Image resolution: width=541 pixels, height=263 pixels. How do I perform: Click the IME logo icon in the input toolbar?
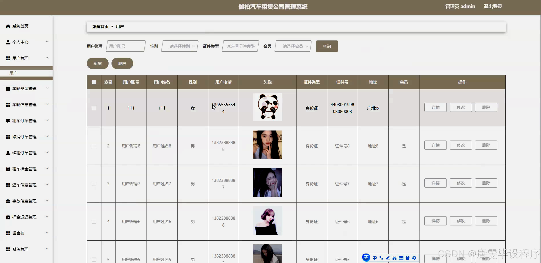pos(366,258)
